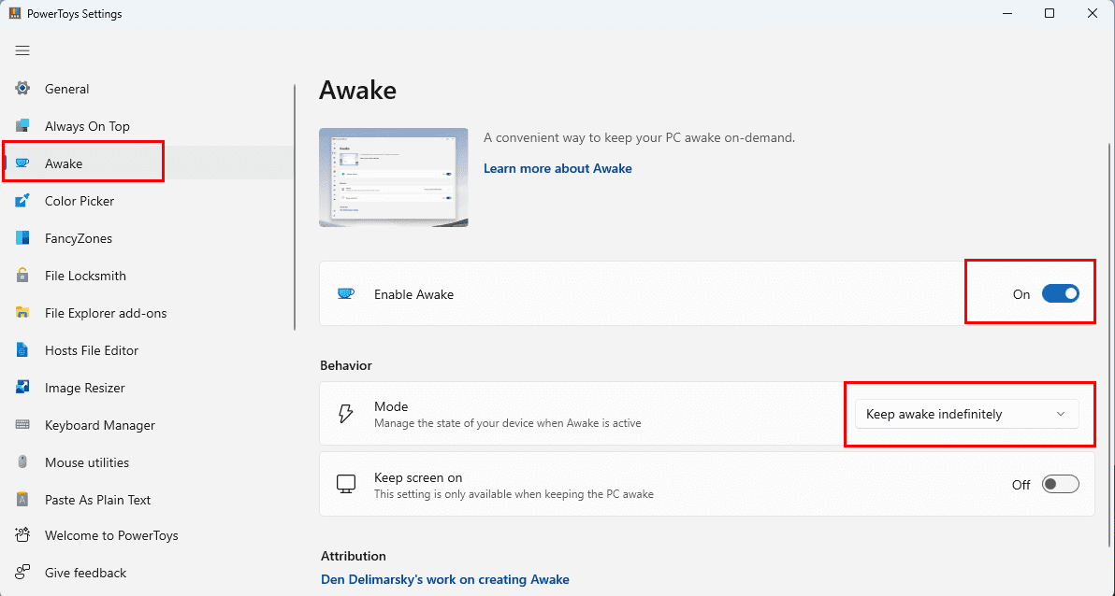Click the Always On Top icon

[x=22, y=126]
